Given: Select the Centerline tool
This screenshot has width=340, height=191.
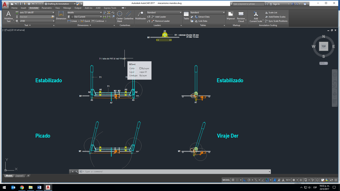Looking at the screenshot, I should 129,15.
